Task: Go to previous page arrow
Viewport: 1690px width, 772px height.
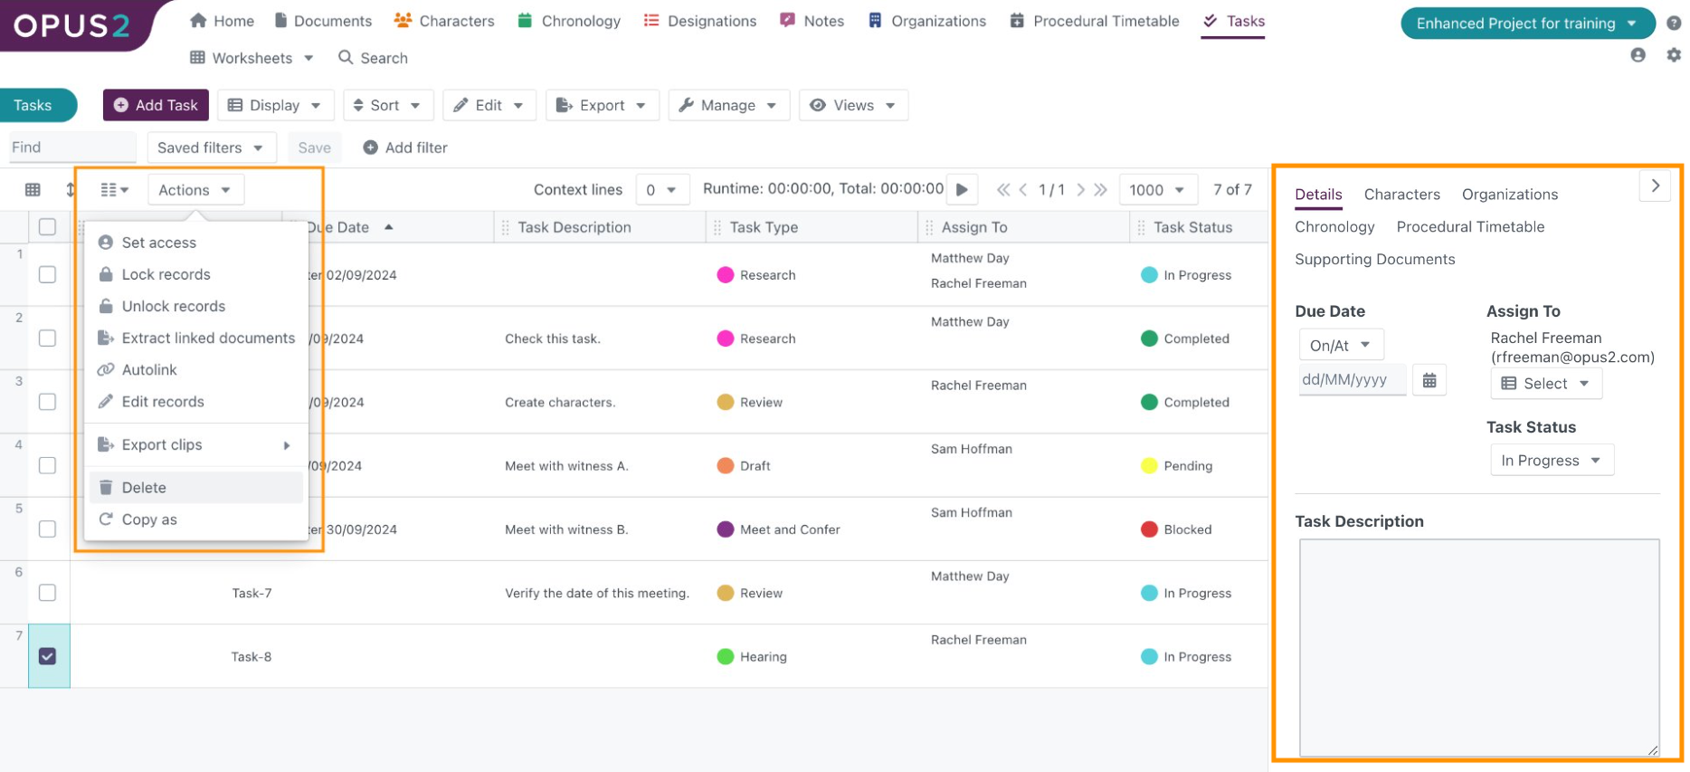Action: 1023,190
